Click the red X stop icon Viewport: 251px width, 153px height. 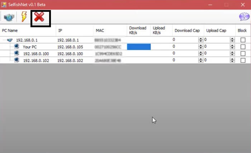[39, 17]
